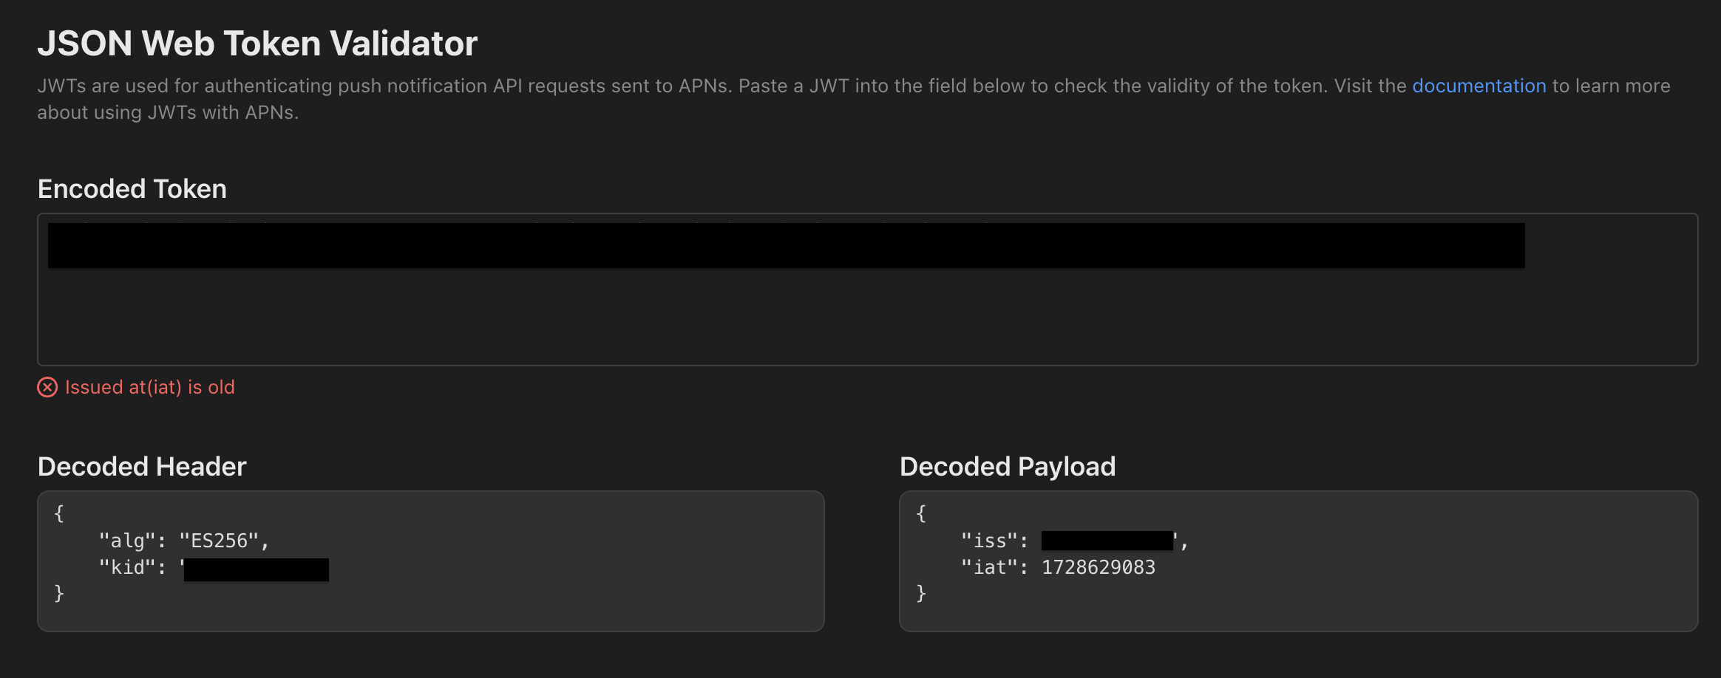1721x678 pixels.
Task: Click the Decoded Payload heading
Action: pyautogui.click(x=1008, y=467)
